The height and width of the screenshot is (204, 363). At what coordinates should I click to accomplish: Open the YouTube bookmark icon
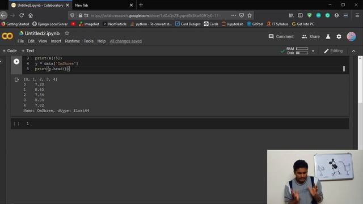coord(73,24)
